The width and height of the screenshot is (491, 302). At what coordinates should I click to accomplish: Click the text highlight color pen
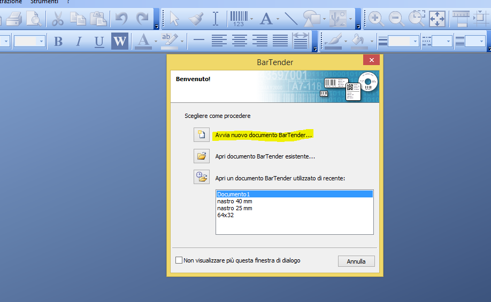[x=170, y=41]
